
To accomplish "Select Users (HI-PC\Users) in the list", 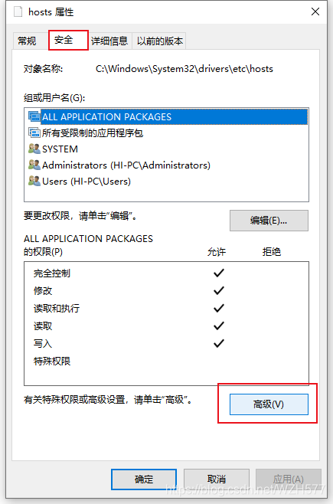I will 87,181.
